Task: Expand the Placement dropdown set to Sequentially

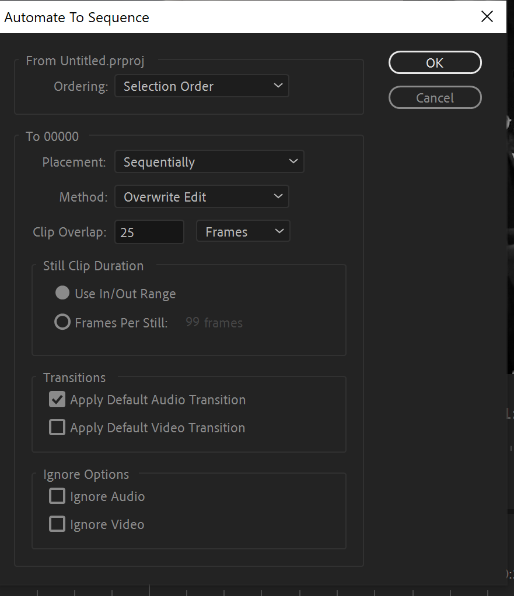Action: tap(209, 162)
